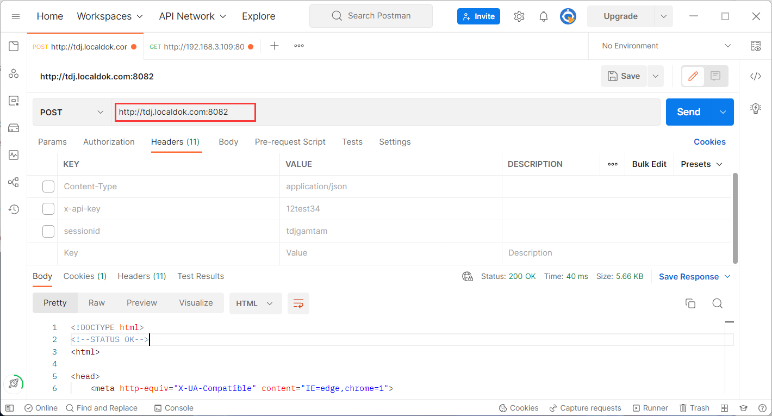Enable the Content-Type header checkbox
Viewport: 772px width, 416px height.
click(x=48, y=187)
